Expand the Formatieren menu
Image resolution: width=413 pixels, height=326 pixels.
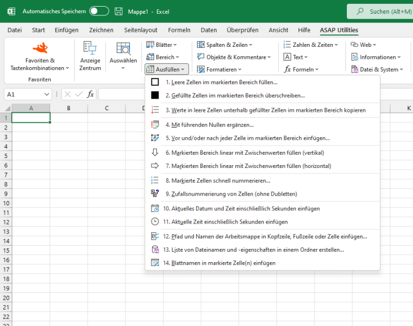tap(219, 69)
